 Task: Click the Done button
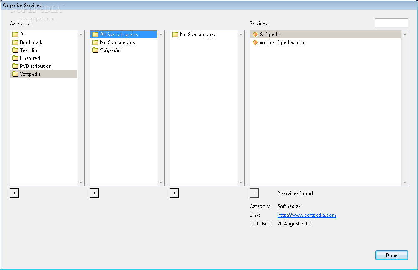click(392, 255)
